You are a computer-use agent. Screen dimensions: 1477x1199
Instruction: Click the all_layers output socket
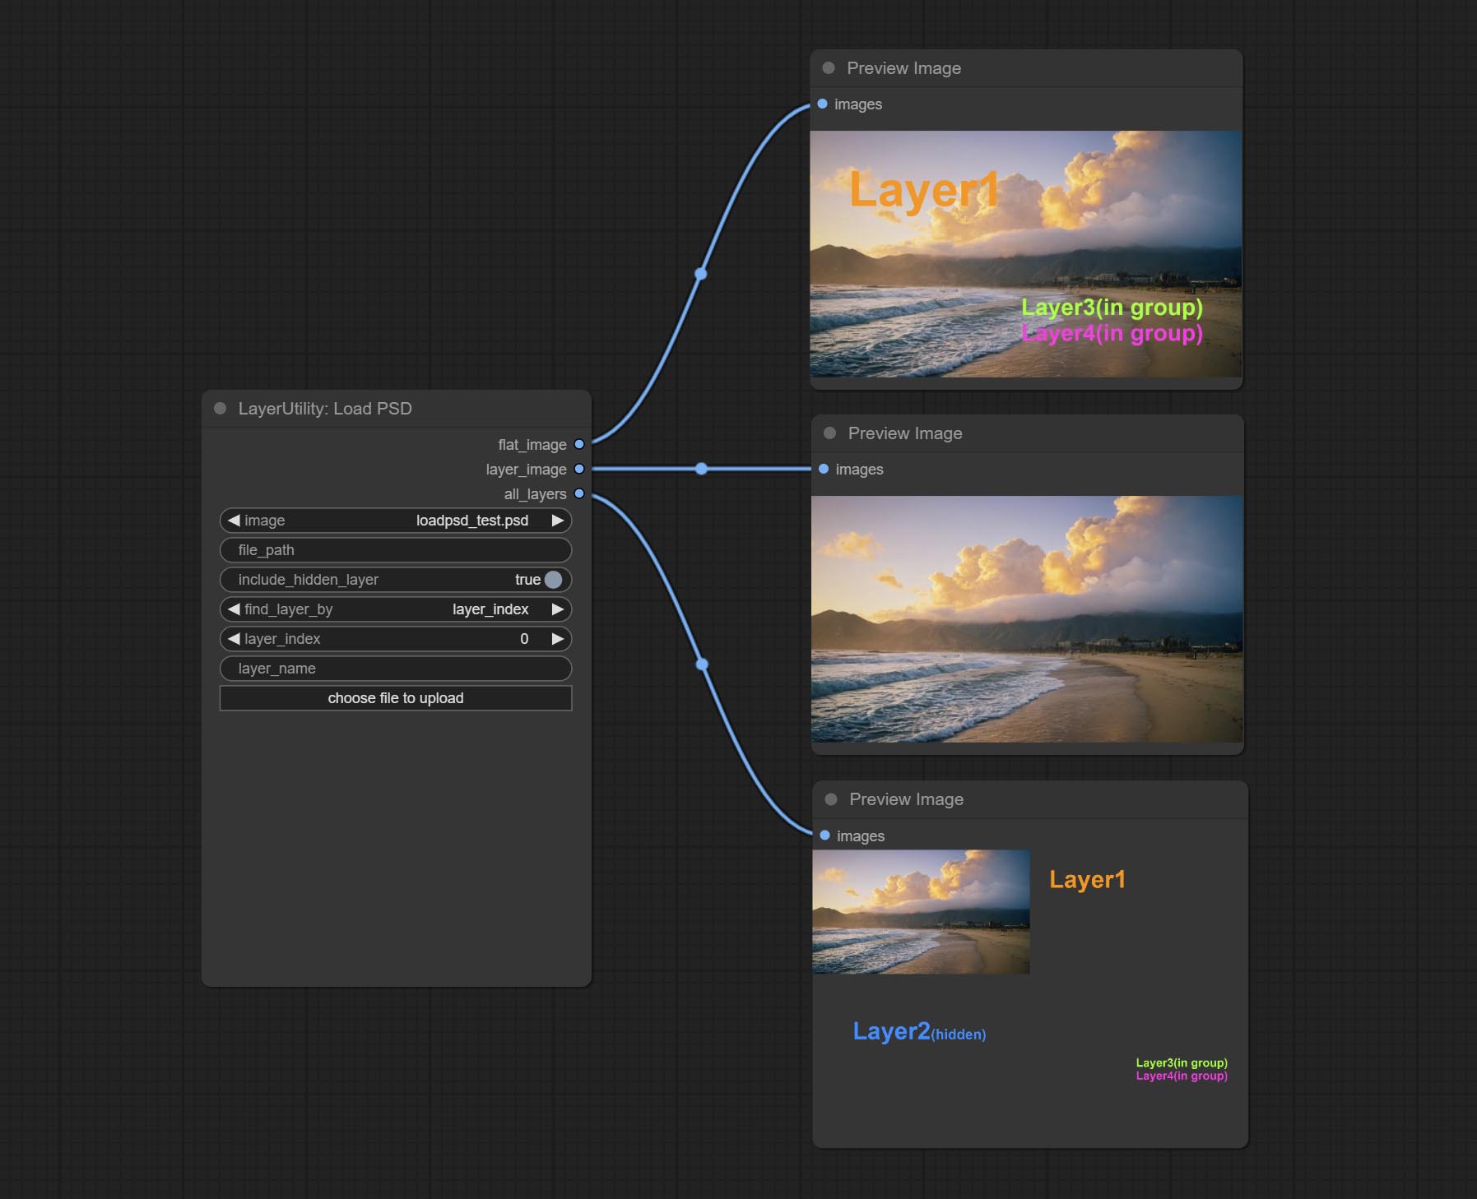coord(579,493)
